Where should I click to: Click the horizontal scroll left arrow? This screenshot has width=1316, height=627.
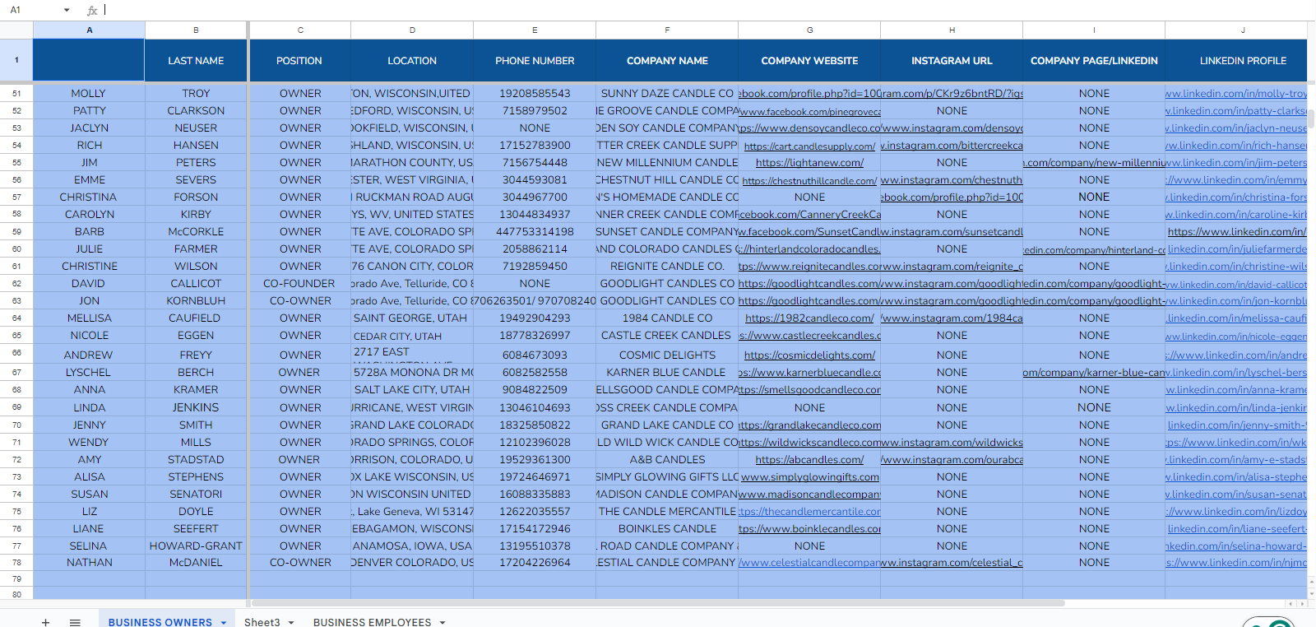pos(1291,603)
